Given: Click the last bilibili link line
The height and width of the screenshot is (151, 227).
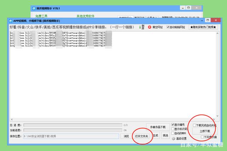Looking at the screenshot, I should point(58,46).
